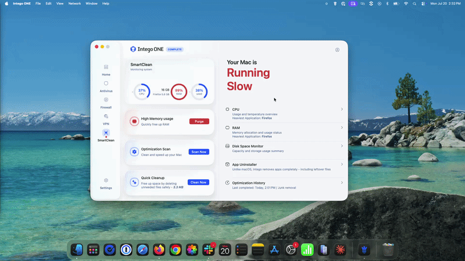The height and width of the screenshot is (261, 465).
Task: Open 1Password from the Dock
Action: pyautogui.click(x=126, y=250)
